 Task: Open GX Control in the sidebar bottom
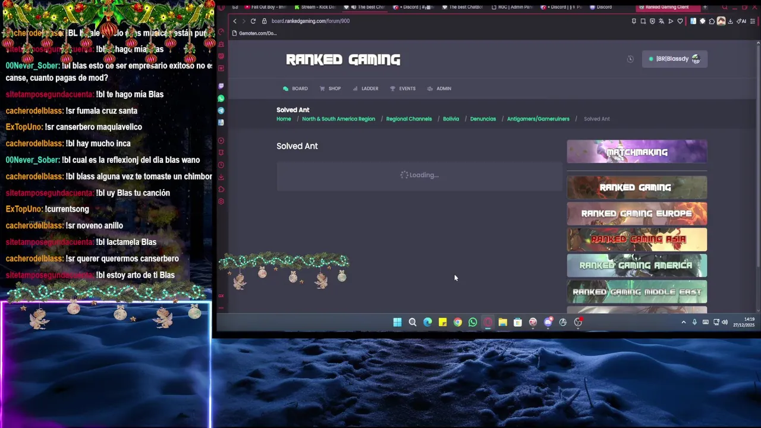(221, 295)
